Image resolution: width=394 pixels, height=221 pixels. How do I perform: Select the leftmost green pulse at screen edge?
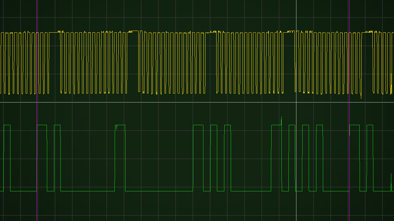[x=7, y=125]
